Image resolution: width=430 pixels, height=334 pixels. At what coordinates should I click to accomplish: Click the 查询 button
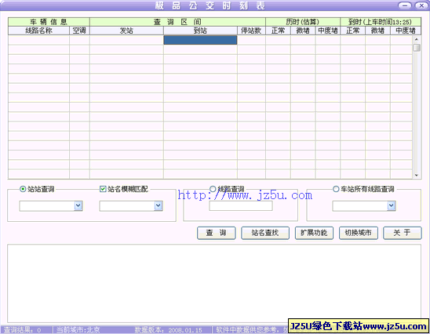coord(217,233)
